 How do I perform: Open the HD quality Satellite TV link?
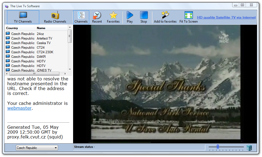[x=226, y=17]
